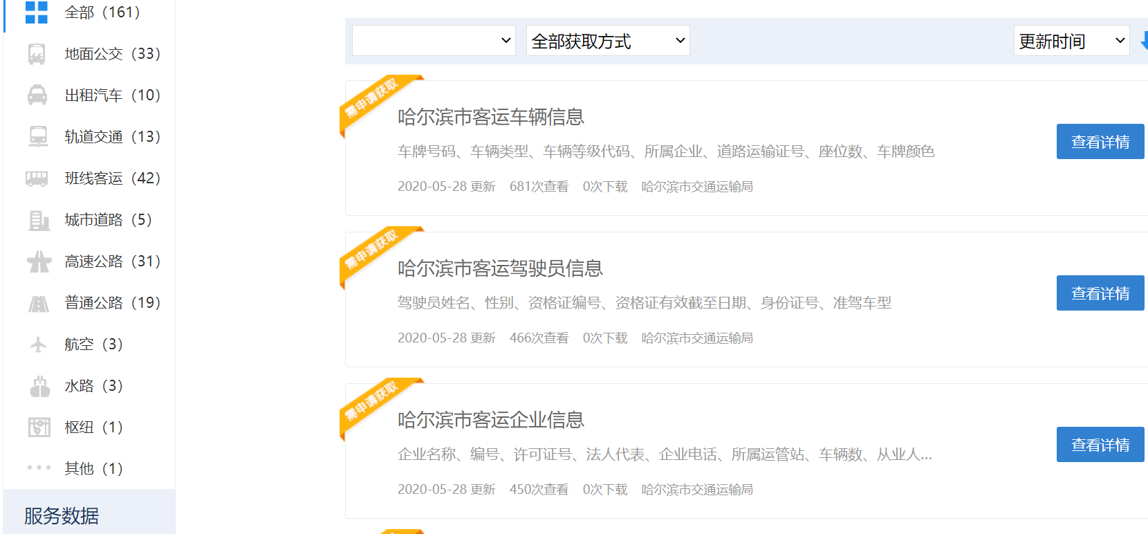
Task: Click the 地面公交 bus icon
Action: pyautogui.click(x=37, y=54)
